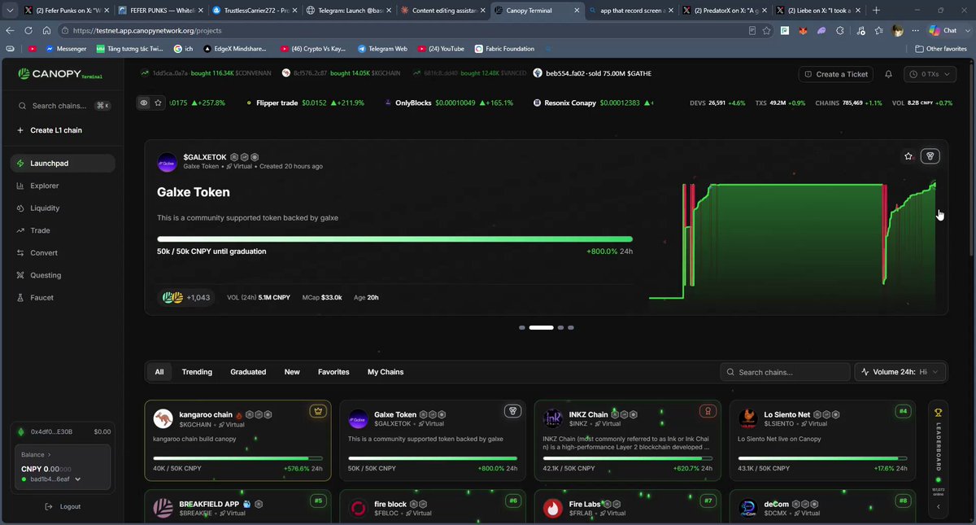
Task: Click the Logout button
Action: point(63,506)
